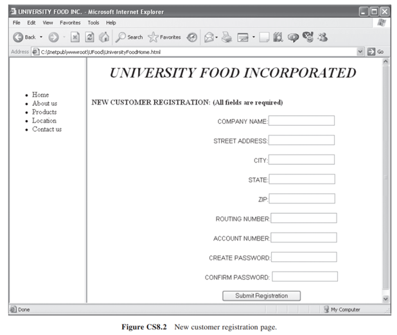The image size is (397, 335).
Task: Go to browser Home page icon
Action: pyautogui.click(x=103, y=37)
